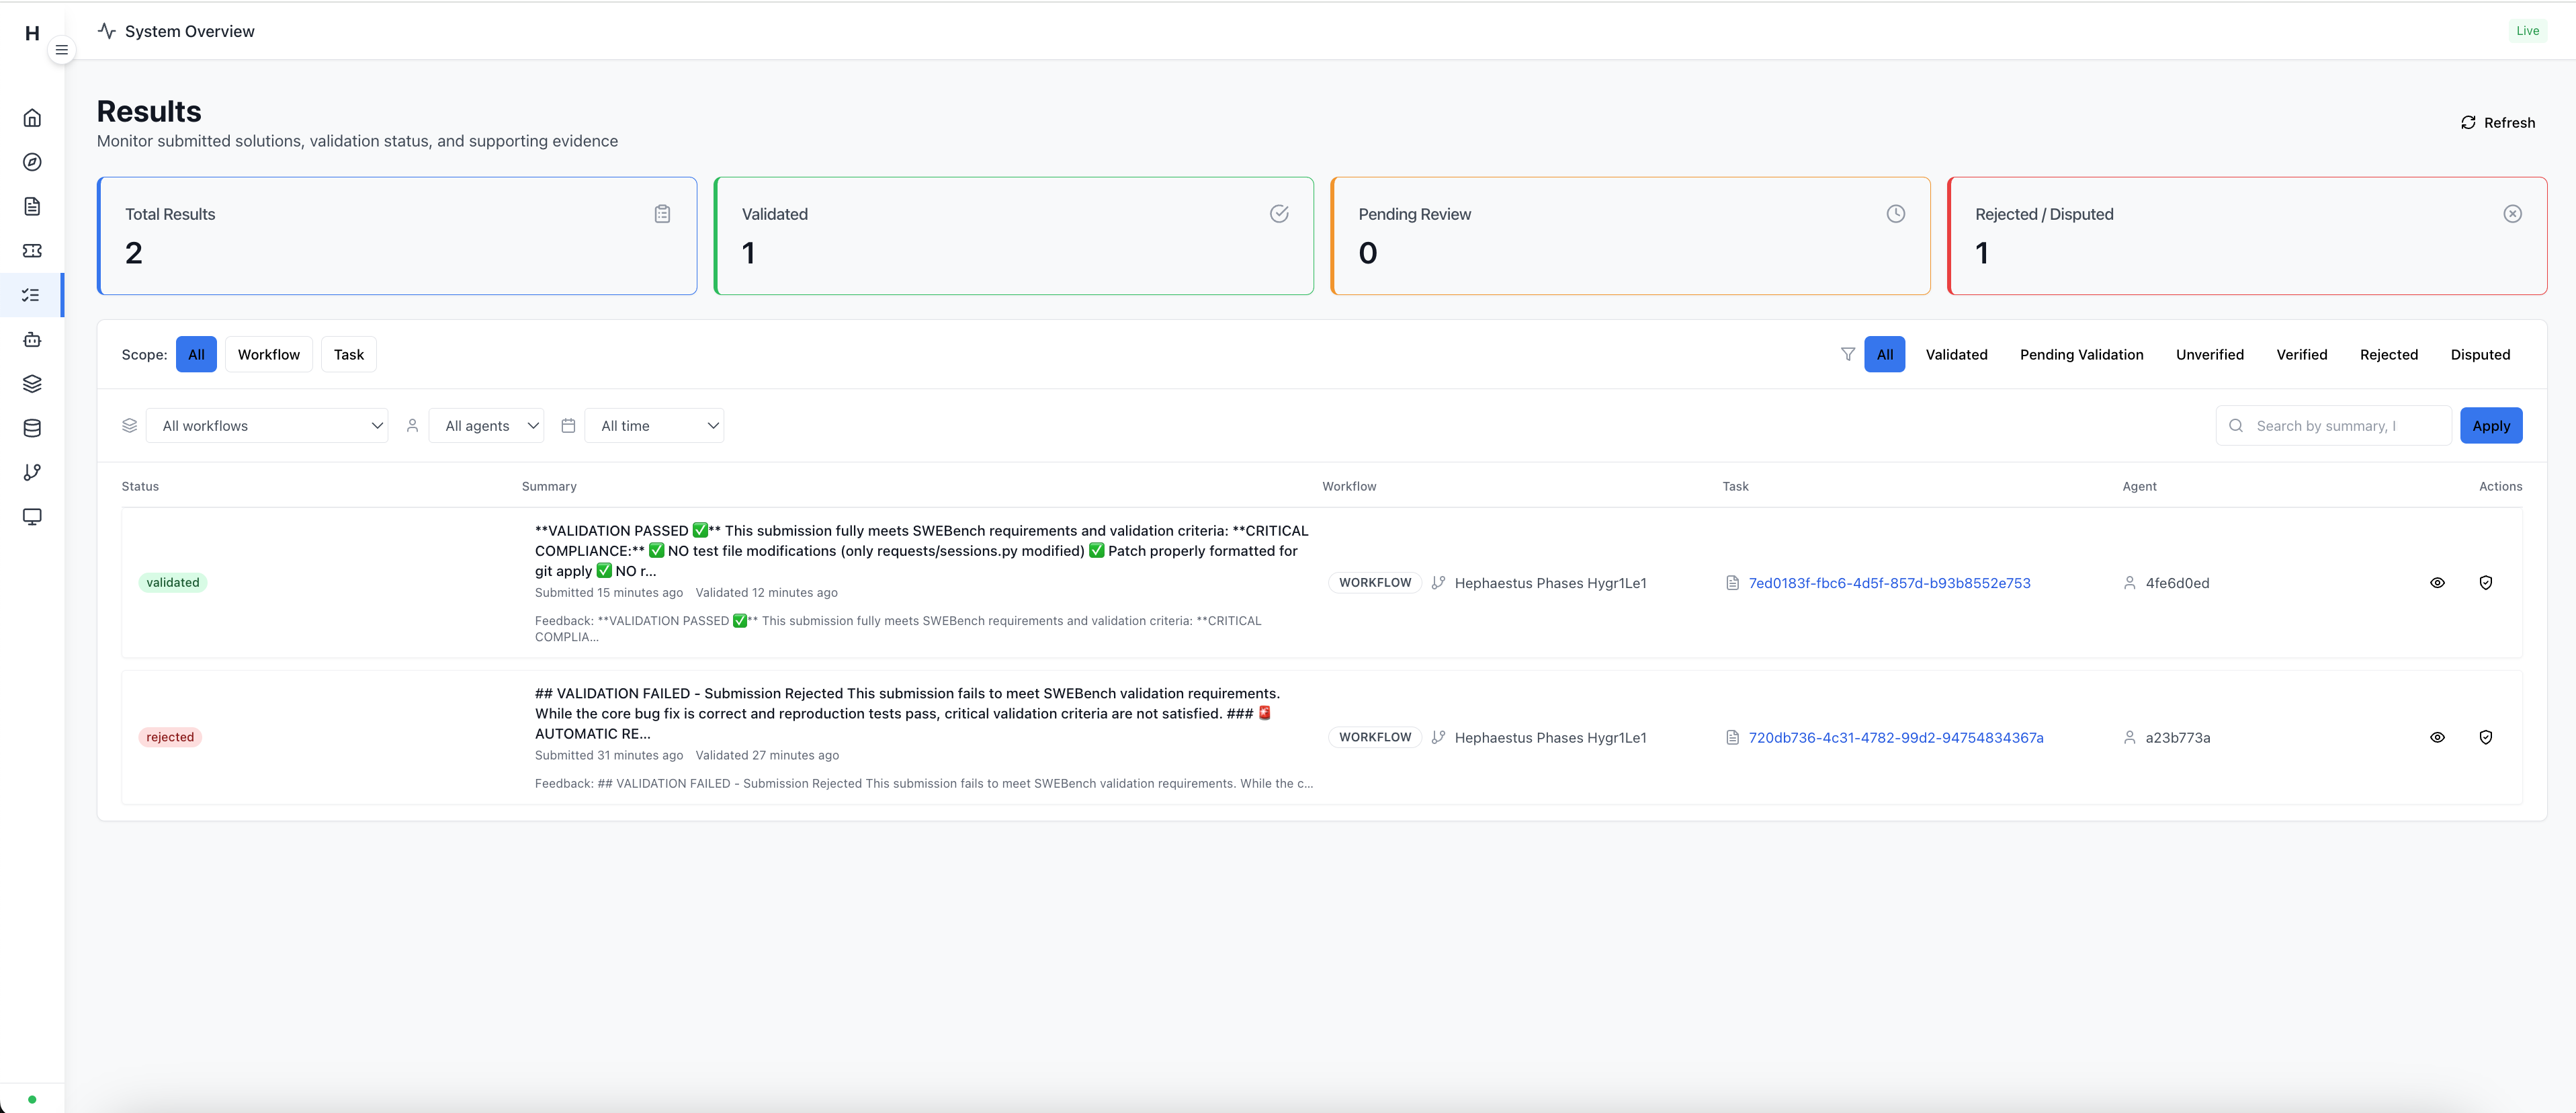Expand the All workflows dropdown
The width and height of the screenshot is (2576, 1113).
click(x=267, y=426)
